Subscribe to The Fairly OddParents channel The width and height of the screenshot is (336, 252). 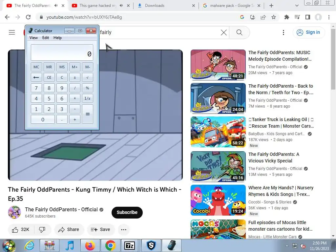click(x=127, y=212)
